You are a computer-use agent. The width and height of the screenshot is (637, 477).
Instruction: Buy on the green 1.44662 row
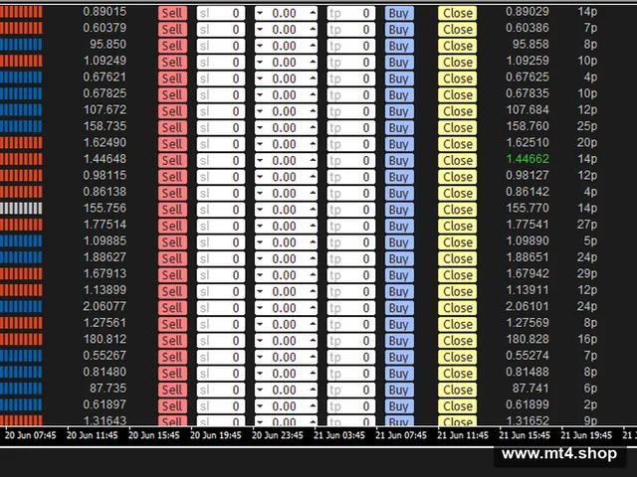tap(399, 161)
